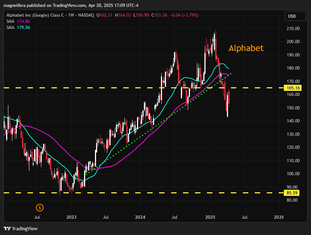Click the 2026 time axis label

[279, 217]
